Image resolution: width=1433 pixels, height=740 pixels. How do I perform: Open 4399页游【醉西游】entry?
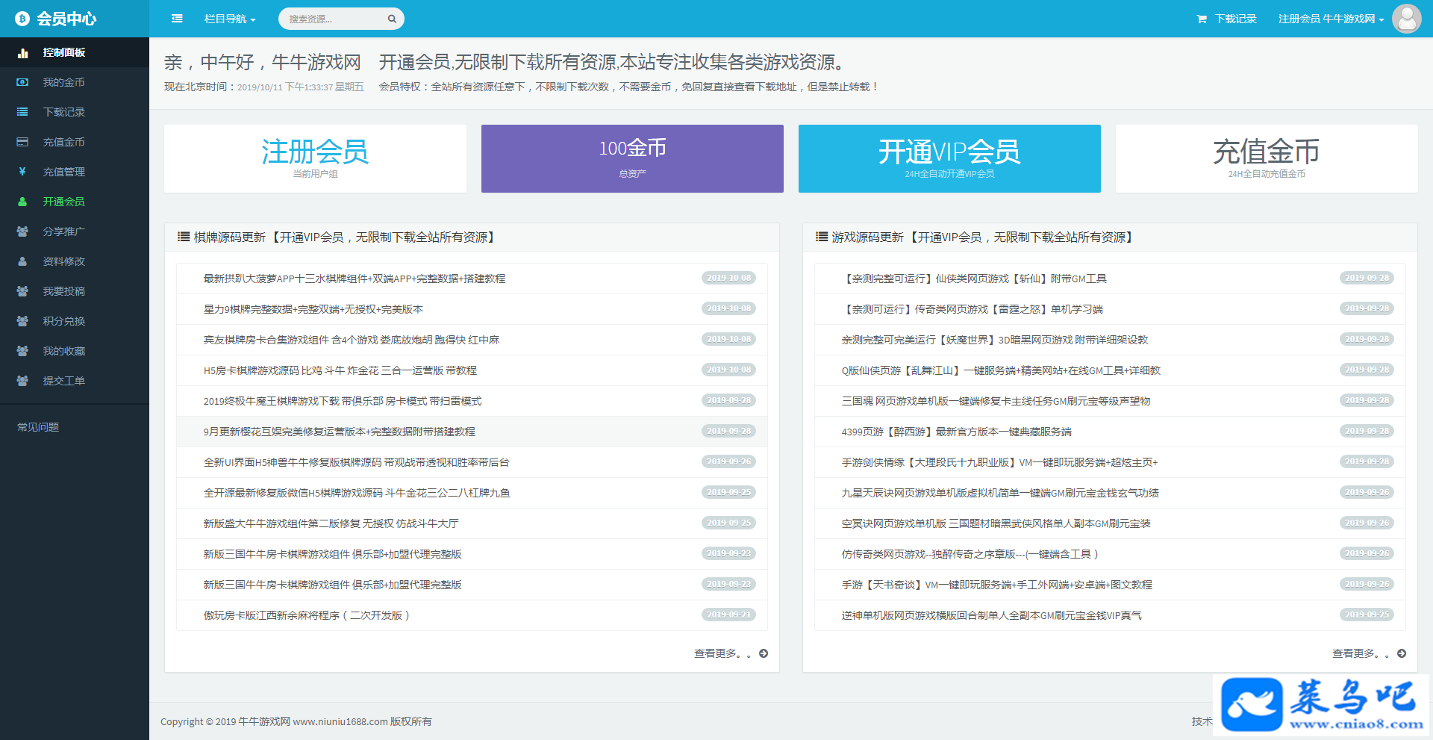pyautogui.click(x=957, y=432)
